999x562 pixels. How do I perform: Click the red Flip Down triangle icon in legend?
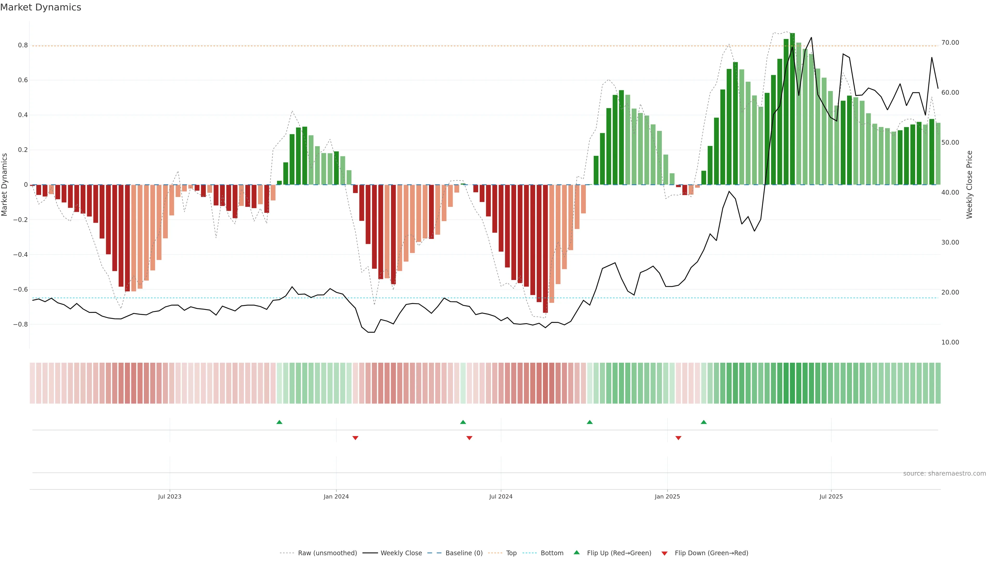coord(664,553)
